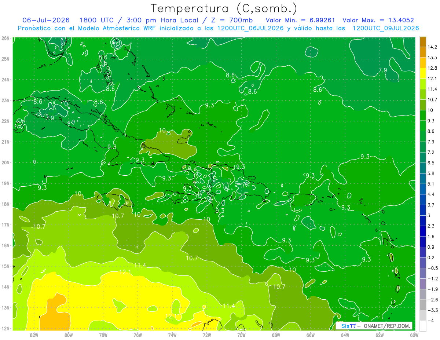
Task: Click the 'ONAMET/REP.DOM.' credit label
Action: pos(387,326)
